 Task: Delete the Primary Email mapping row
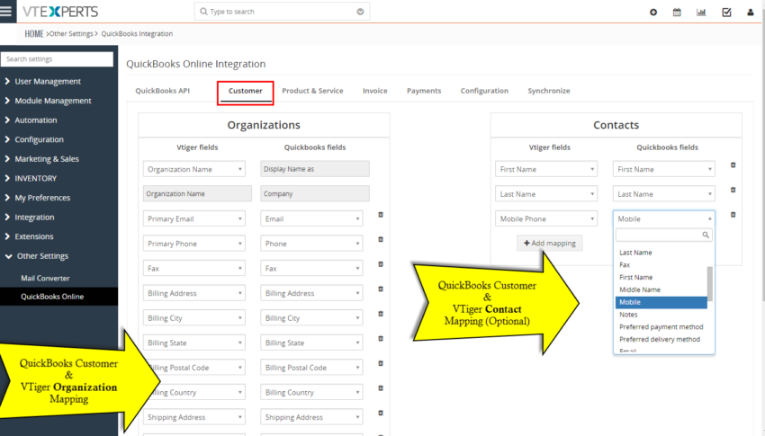pyautogui.click(x=381, y=214)
